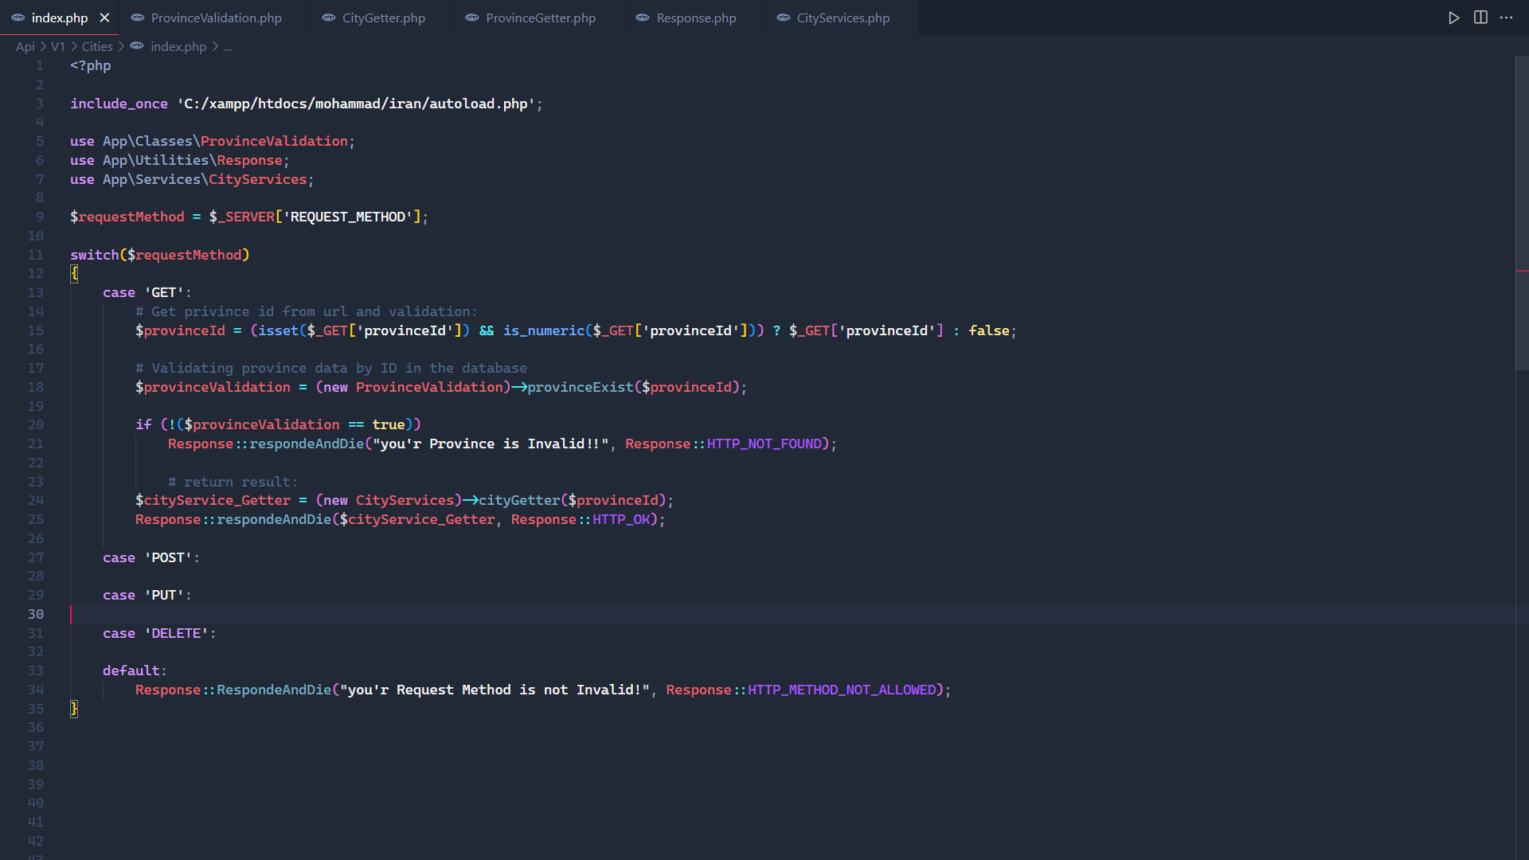The image size is (1529, 860).
Task: Click the opening brace on line 12
Action: pos(74,273)
